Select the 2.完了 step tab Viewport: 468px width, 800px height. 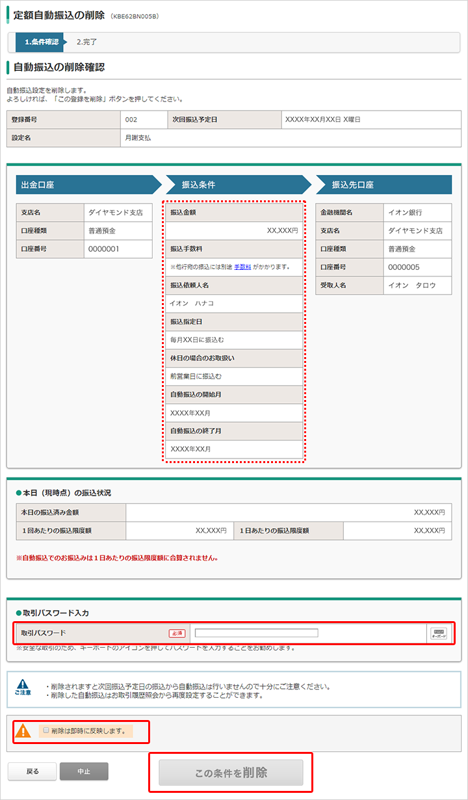point(87,42)
